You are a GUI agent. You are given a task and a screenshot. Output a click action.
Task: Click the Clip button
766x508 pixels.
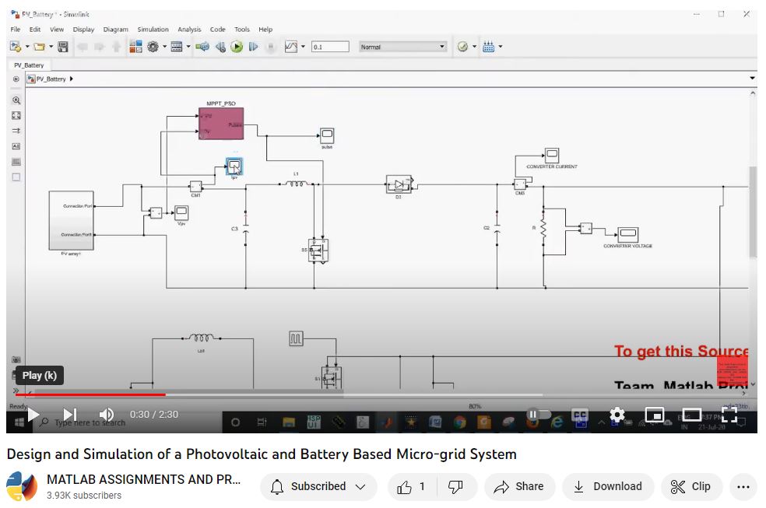tap(691, 486)
